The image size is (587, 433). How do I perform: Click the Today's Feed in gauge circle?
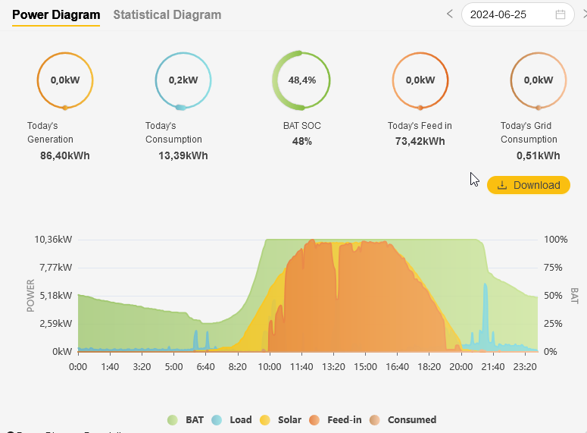coord(420,80)
